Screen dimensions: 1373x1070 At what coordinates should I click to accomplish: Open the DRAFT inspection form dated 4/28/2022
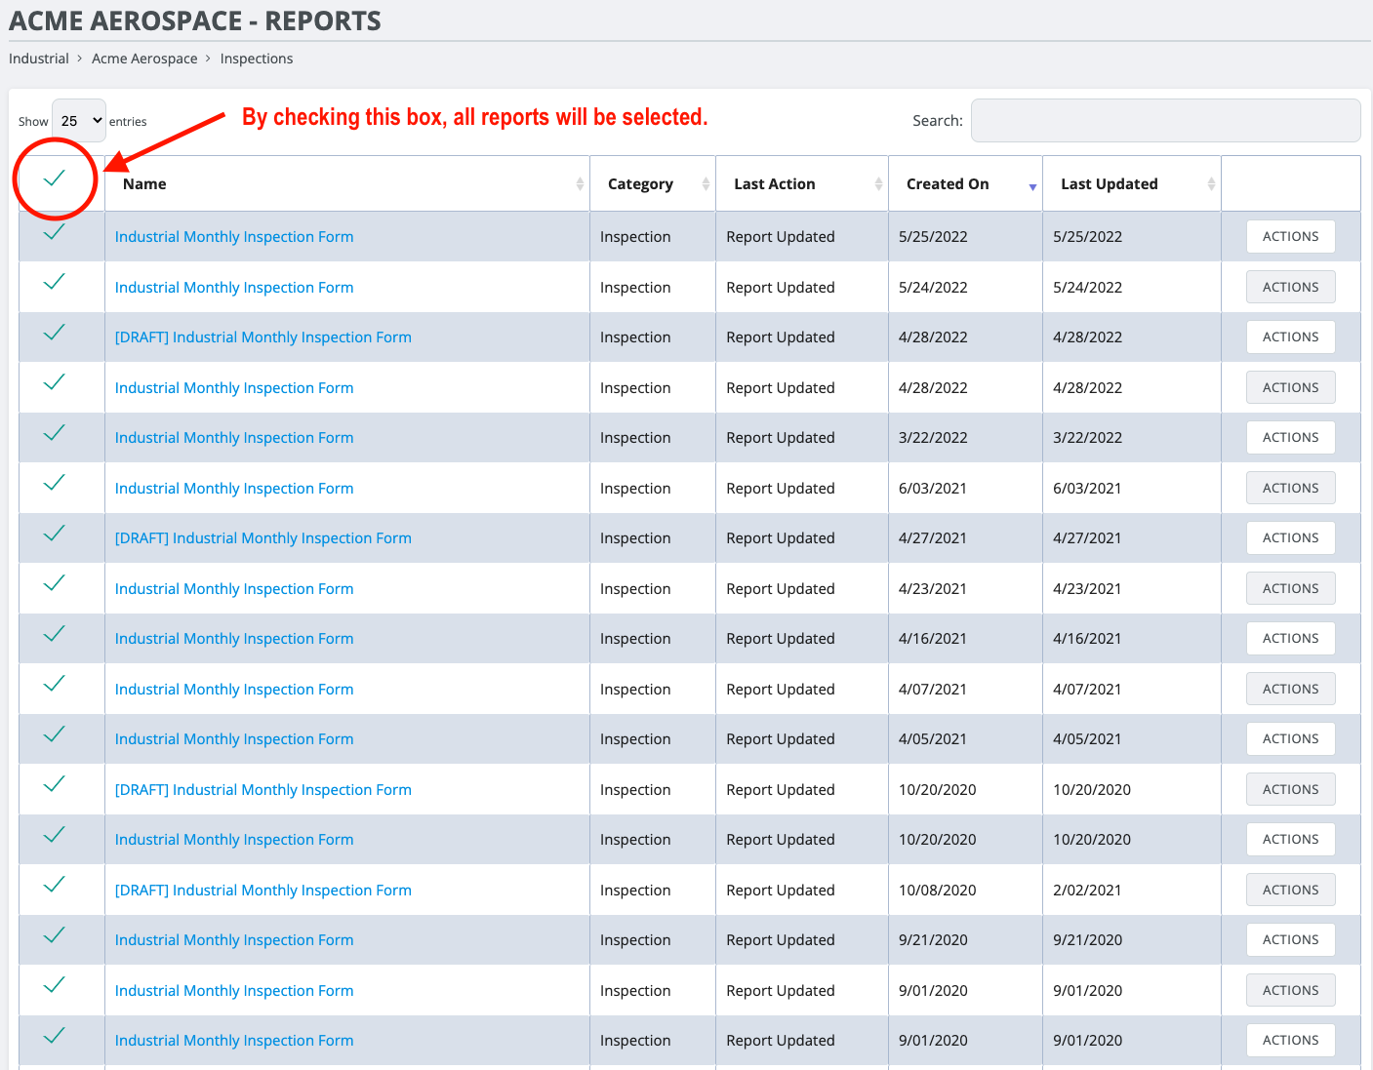click(263, 337)
